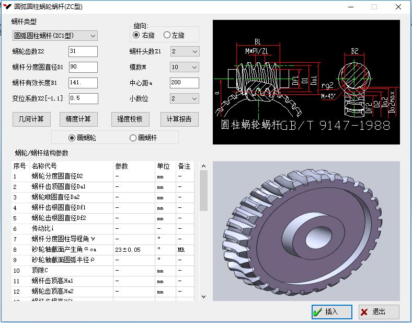
Task: Choose the 画蜗杆 radio option
Action: pyautogui.click(x=133, y=138)
